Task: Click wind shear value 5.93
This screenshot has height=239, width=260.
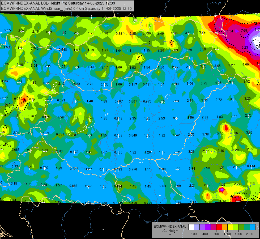Action: click(176, 84)
